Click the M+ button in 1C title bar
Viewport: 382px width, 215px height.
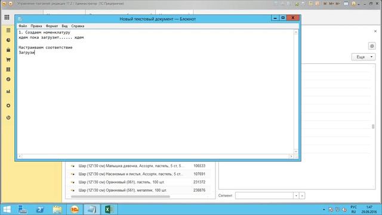[331, 4]
